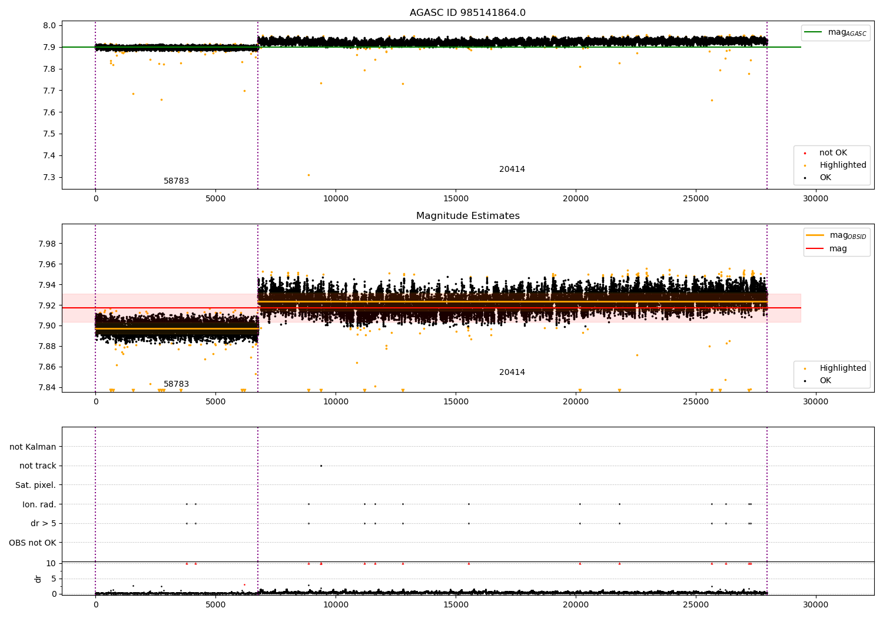Select the mag OBSID legend entry in the middle plot
883x618 pixels.
(x=848, y=235)
